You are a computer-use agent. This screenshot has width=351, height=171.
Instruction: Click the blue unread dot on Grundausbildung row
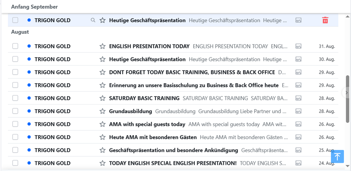[x=29, y=111]
